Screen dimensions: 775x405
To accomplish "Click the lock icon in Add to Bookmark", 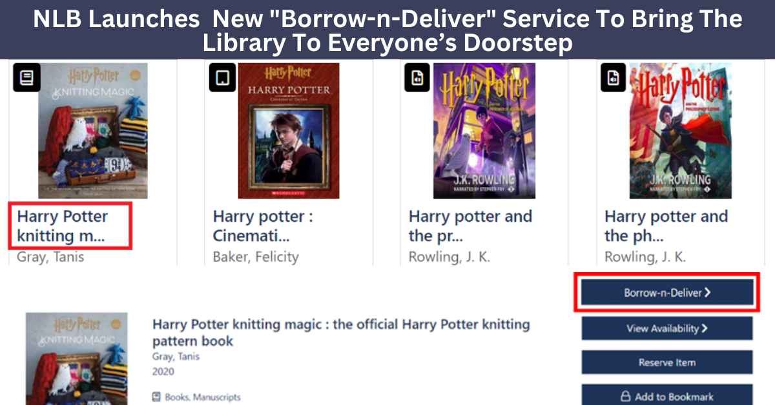I will click(x=625, y=397).
